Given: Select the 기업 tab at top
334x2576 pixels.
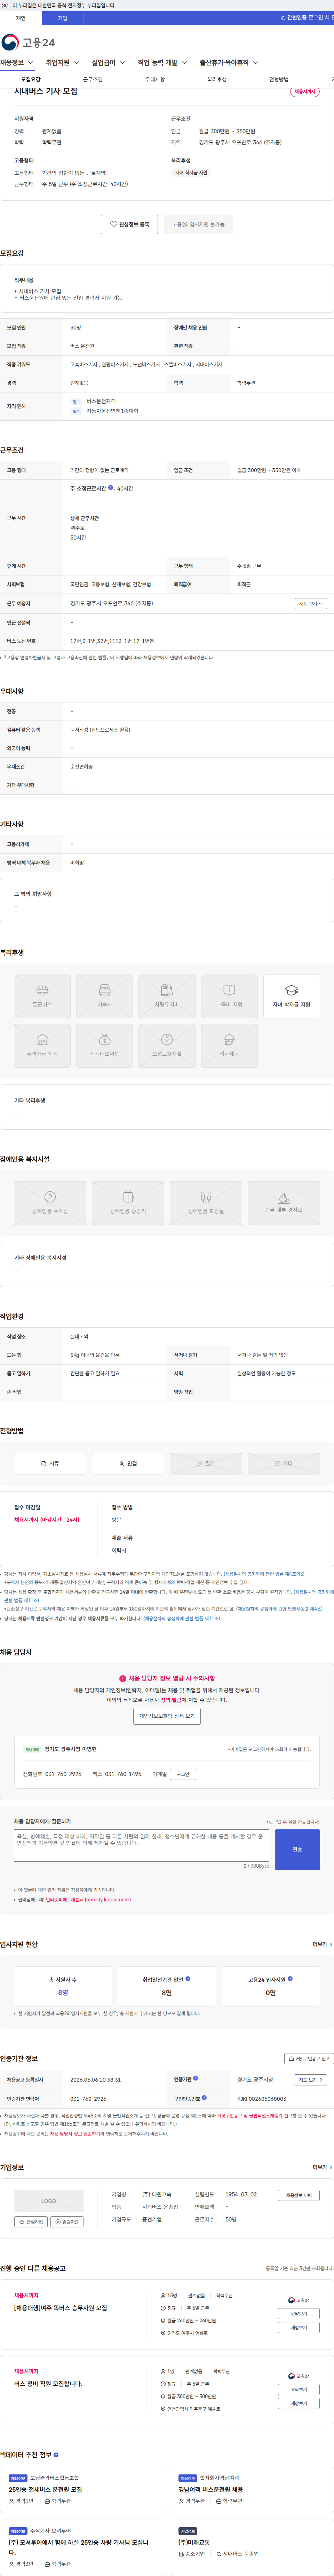Looking at the screenshot, I should (62, 18).
